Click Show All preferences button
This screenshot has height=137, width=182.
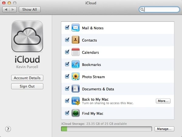coord(30,9)
